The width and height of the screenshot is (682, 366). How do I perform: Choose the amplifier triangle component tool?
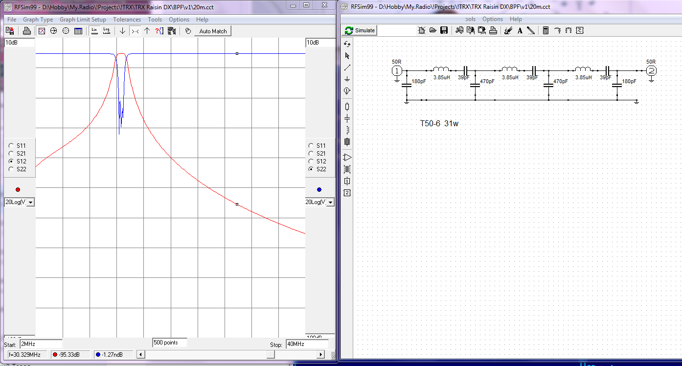click(x=347, y=157)
